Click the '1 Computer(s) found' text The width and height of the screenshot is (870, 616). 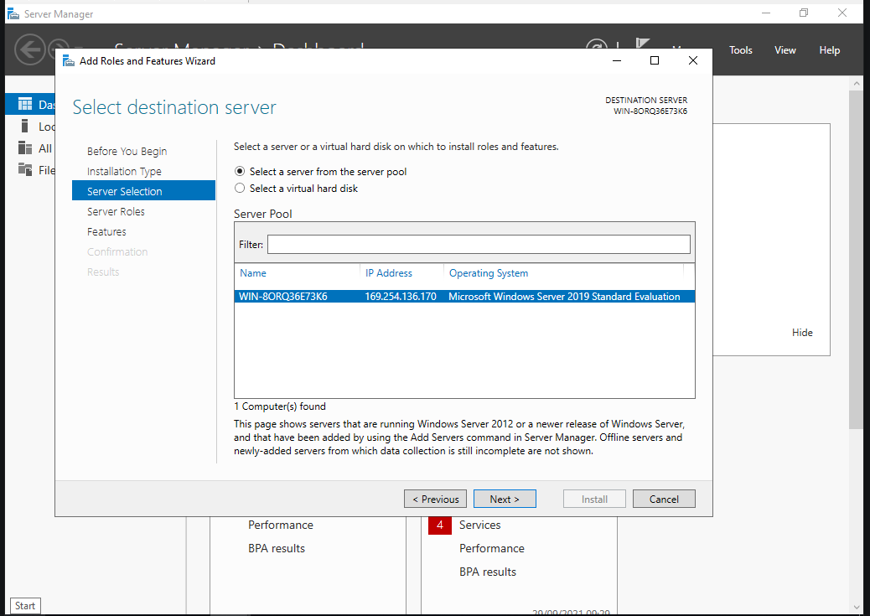click(x=280, y=406)
